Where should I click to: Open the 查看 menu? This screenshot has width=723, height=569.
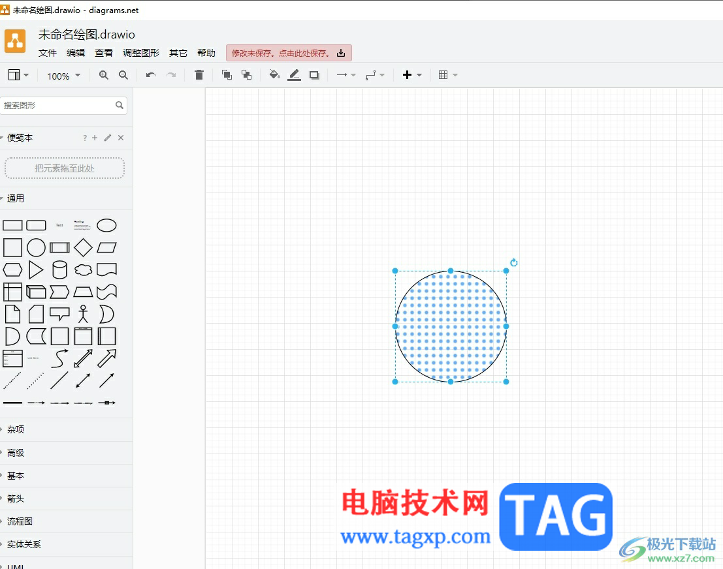coord(104,53)
